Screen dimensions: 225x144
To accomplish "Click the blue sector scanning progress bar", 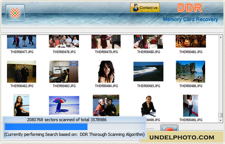I will [75, 127].
